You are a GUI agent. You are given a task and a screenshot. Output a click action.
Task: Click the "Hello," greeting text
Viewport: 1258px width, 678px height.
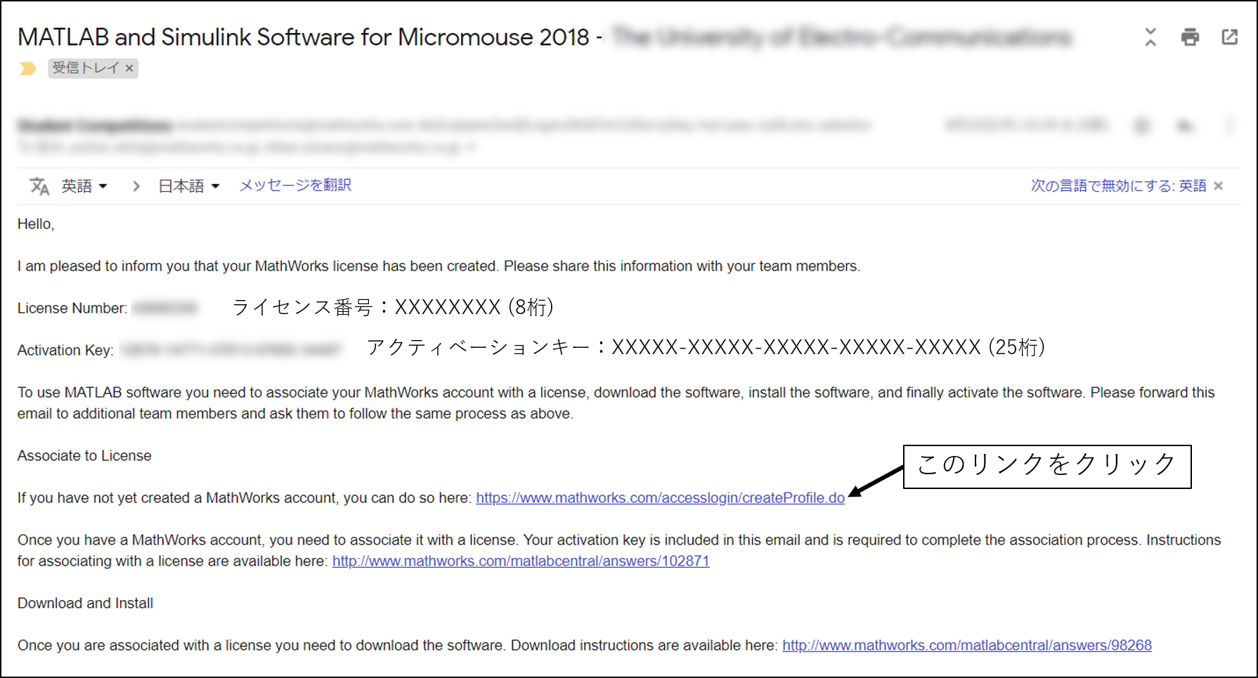pos(36,224)
